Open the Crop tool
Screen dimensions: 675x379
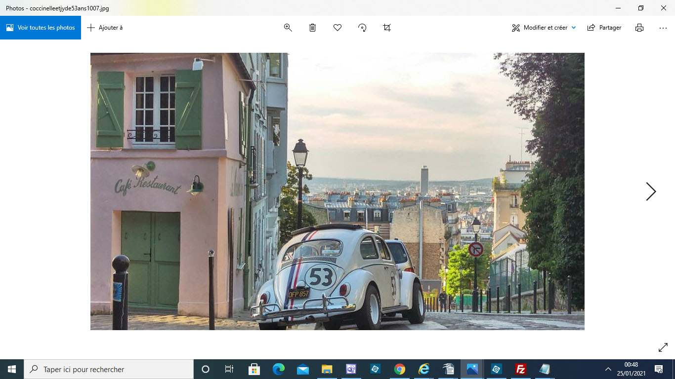click(x=387, y=28)
